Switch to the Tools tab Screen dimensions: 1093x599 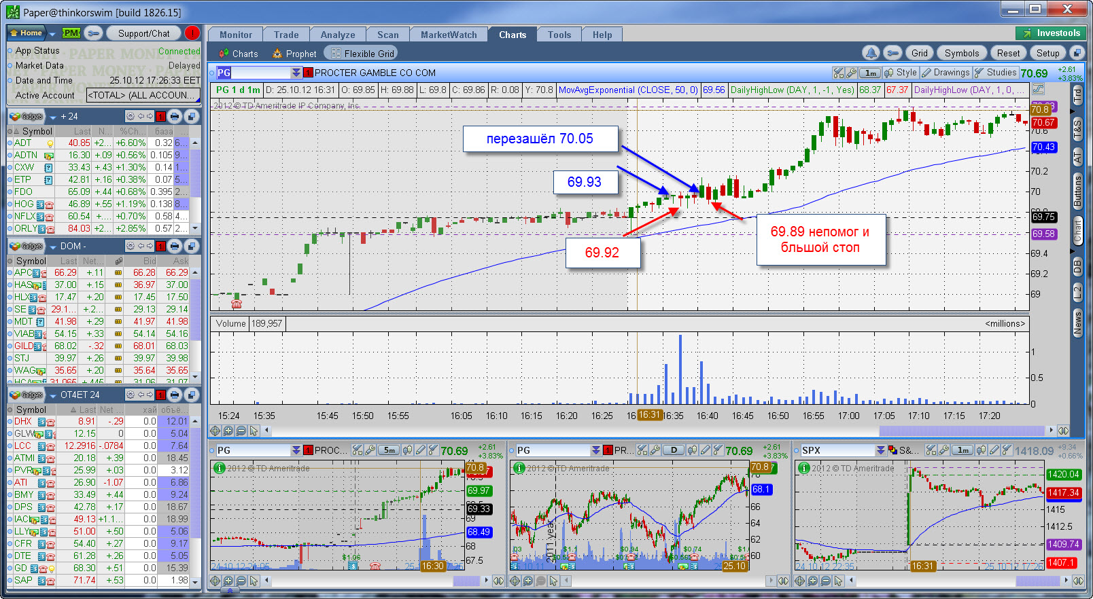pos(559,35)
